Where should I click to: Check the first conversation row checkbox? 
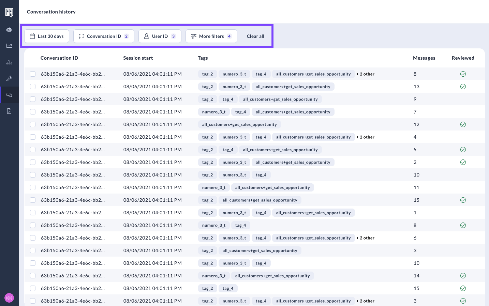(x=33, y=74)
